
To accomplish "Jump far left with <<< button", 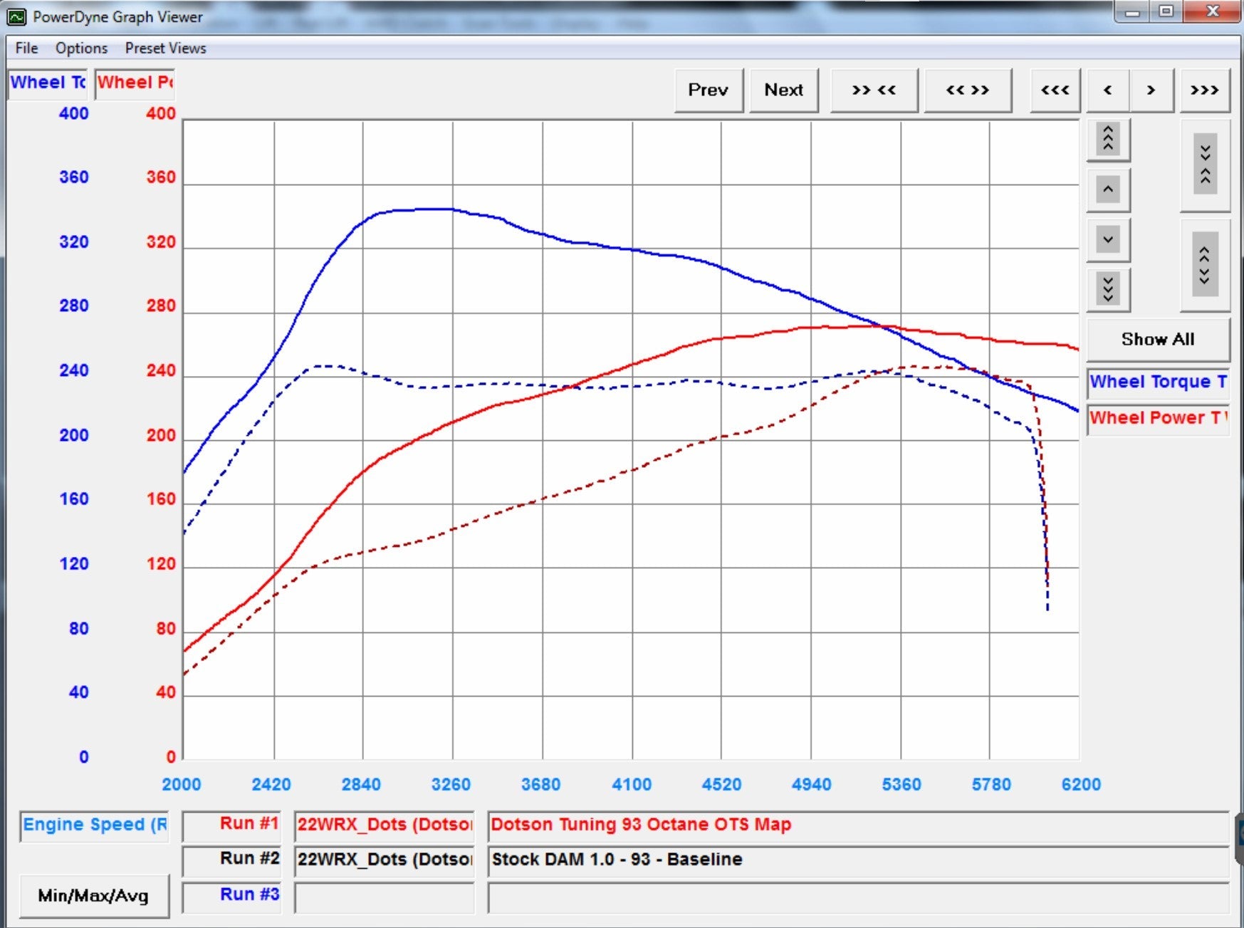I will coord(1055,90).
